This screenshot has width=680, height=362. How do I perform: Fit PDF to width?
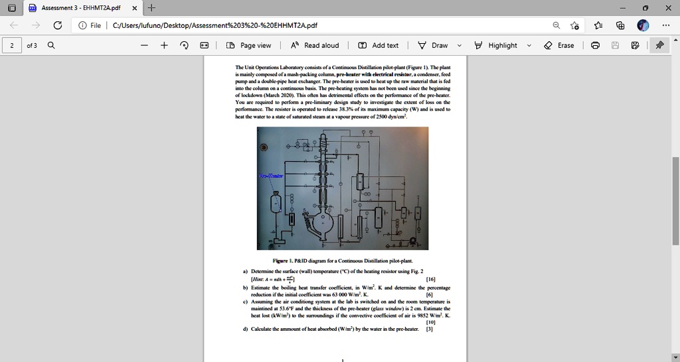pos(205,45)
